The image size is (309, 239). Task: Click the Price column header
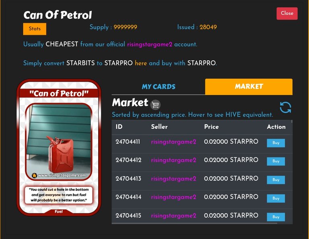click(x=211, y=127)
